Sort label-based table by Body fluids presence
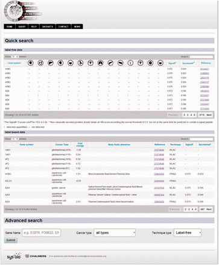The width and height of the screenshot is (219, 265). pyautogui.click(x=119, y=145)
